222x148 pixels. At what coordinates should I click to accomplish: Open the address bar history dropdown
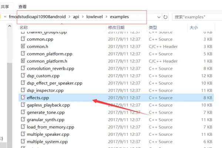[x=159, y=17]
